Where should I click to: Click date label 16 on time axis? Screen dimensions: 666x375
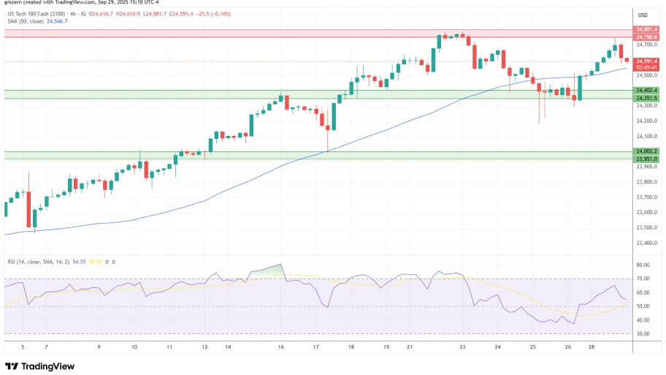[280, 347]
